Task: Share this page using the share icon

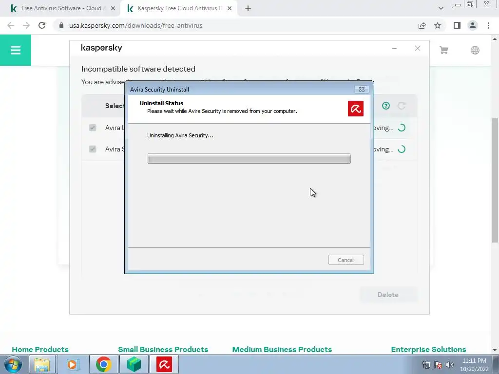Action: click(x=422, y=25)
